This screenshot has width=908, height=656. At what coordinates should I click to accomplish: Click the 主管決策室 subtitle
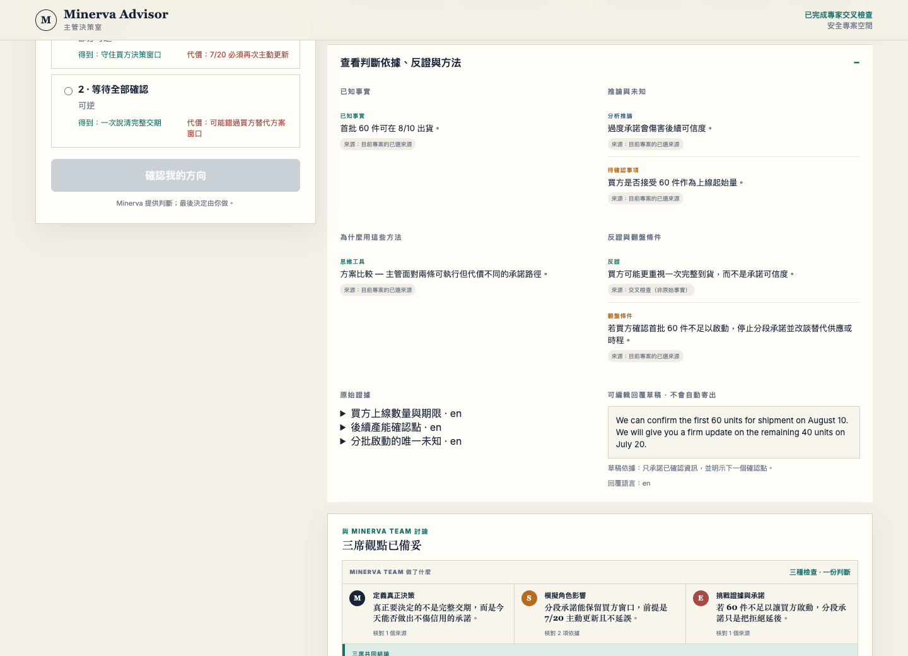83,27
